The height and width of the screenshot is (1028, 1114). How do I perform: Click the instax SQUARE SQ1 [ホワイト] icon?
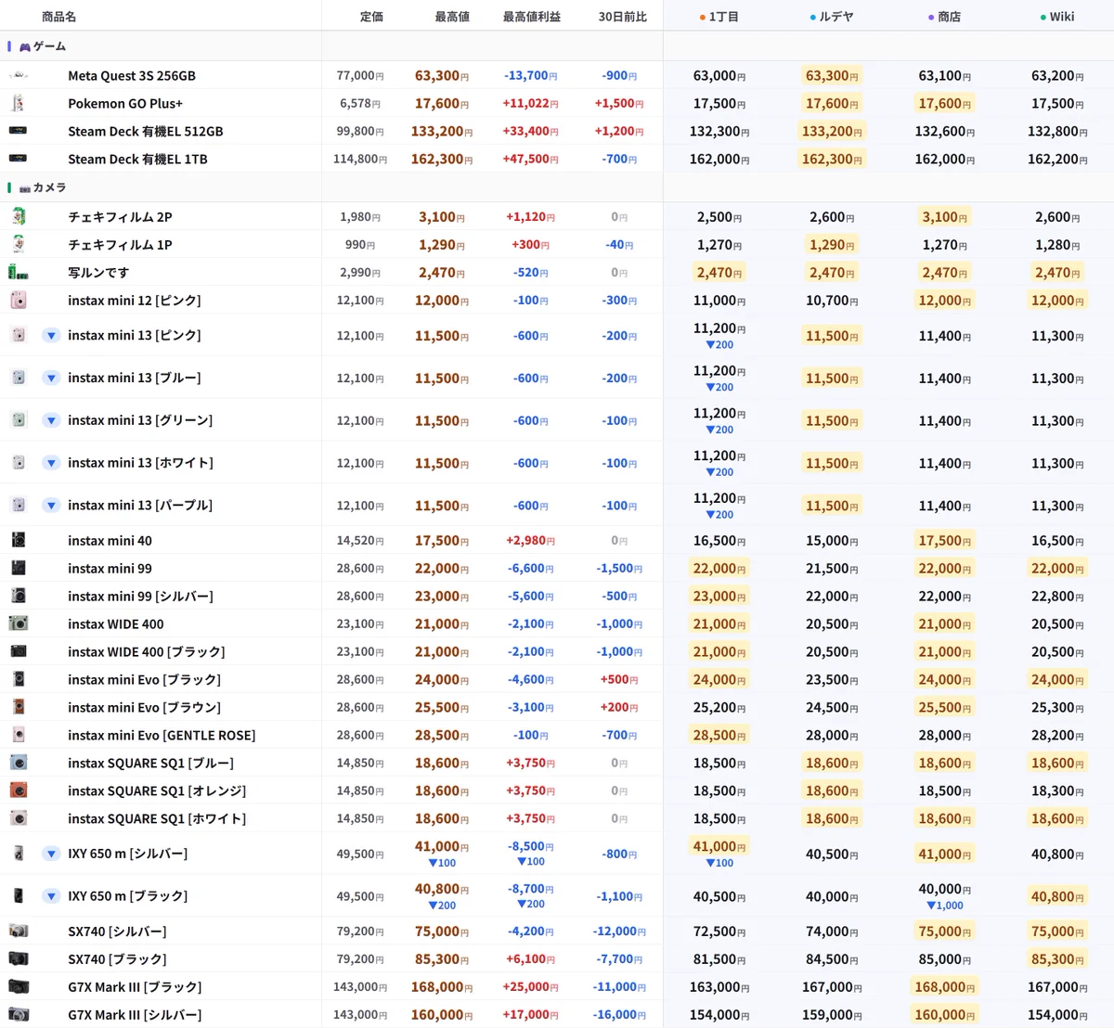click(x=19, y=818)
